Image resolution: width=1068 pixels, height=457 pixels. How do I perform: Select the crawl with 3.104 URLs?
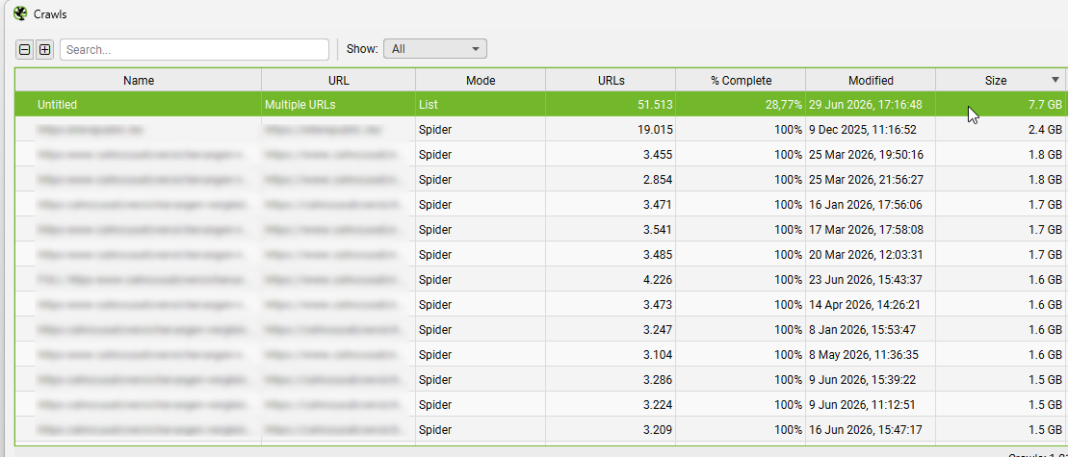coord(541,354)
